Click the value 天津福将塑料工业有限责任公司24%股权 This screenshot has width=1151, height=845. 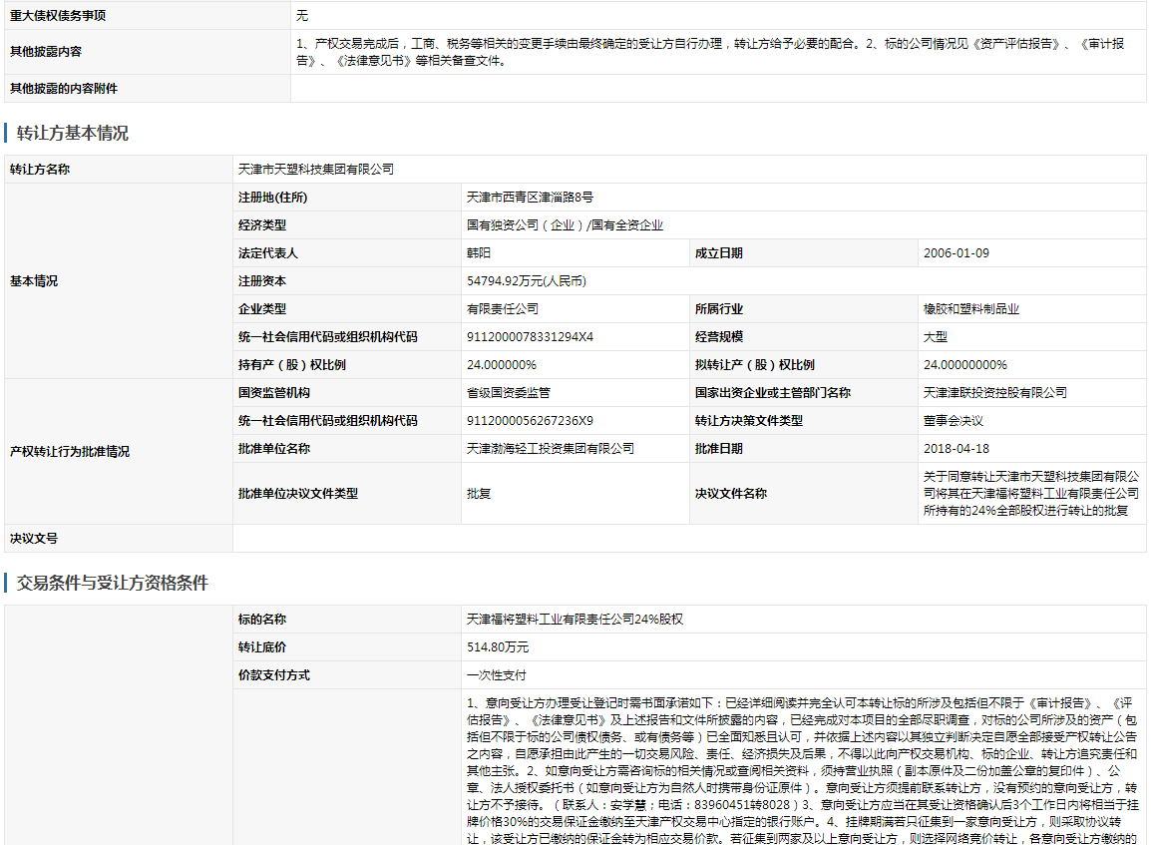coord(575,619)
